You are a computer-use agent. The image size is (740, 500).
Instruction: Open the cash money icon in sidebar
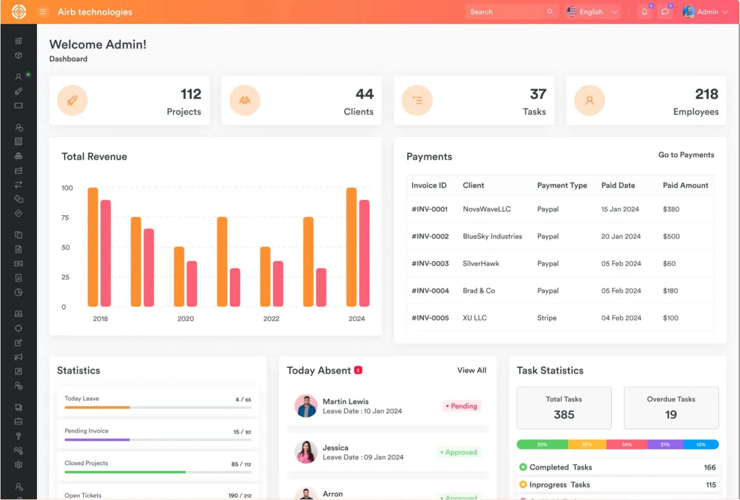pyautogui.click(x=18, y=263)
